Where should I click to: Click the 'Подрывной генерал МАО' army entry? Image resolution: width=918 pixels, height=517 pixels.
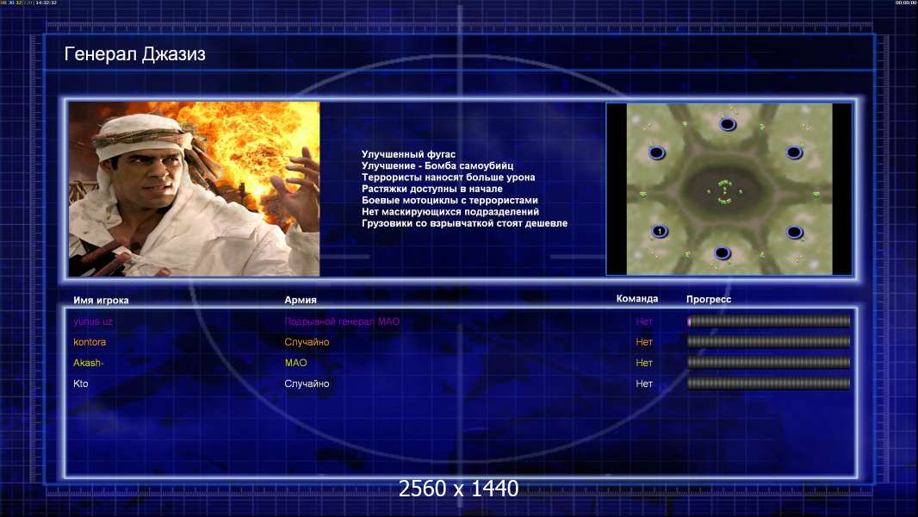coord(342,321)
